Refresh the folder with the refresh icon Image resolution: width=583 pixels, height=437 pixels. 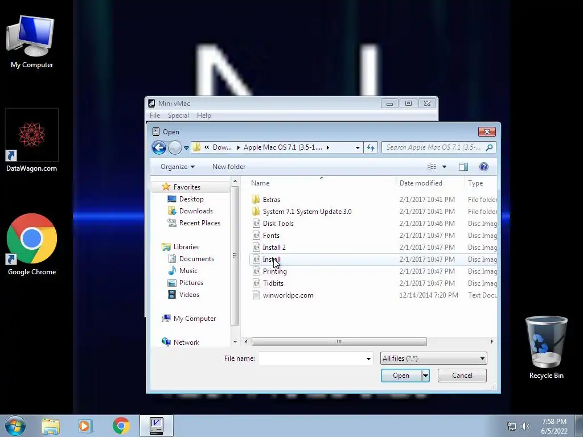(371, 147)
